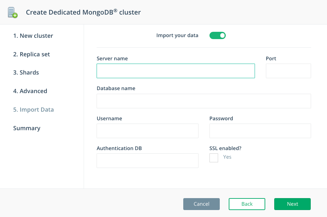Switch to the Shards step
The image size is (327, 217).
click(x=26, y=73)
